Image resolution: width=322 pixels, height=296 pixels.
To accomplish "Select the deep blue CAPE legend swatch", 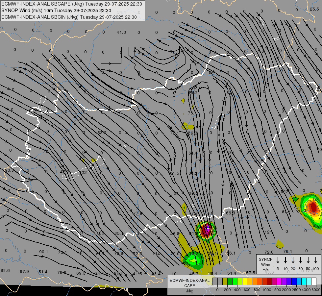I will [294, 282].
